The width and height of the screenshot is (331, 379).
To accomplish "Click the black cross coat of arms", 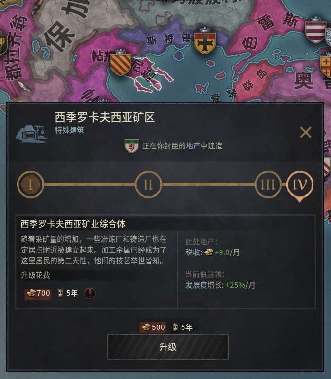I will tap(205, 42).
